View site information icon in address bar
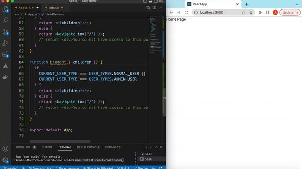302x169 pixels. pyautogui.click(x=196, y=13)
